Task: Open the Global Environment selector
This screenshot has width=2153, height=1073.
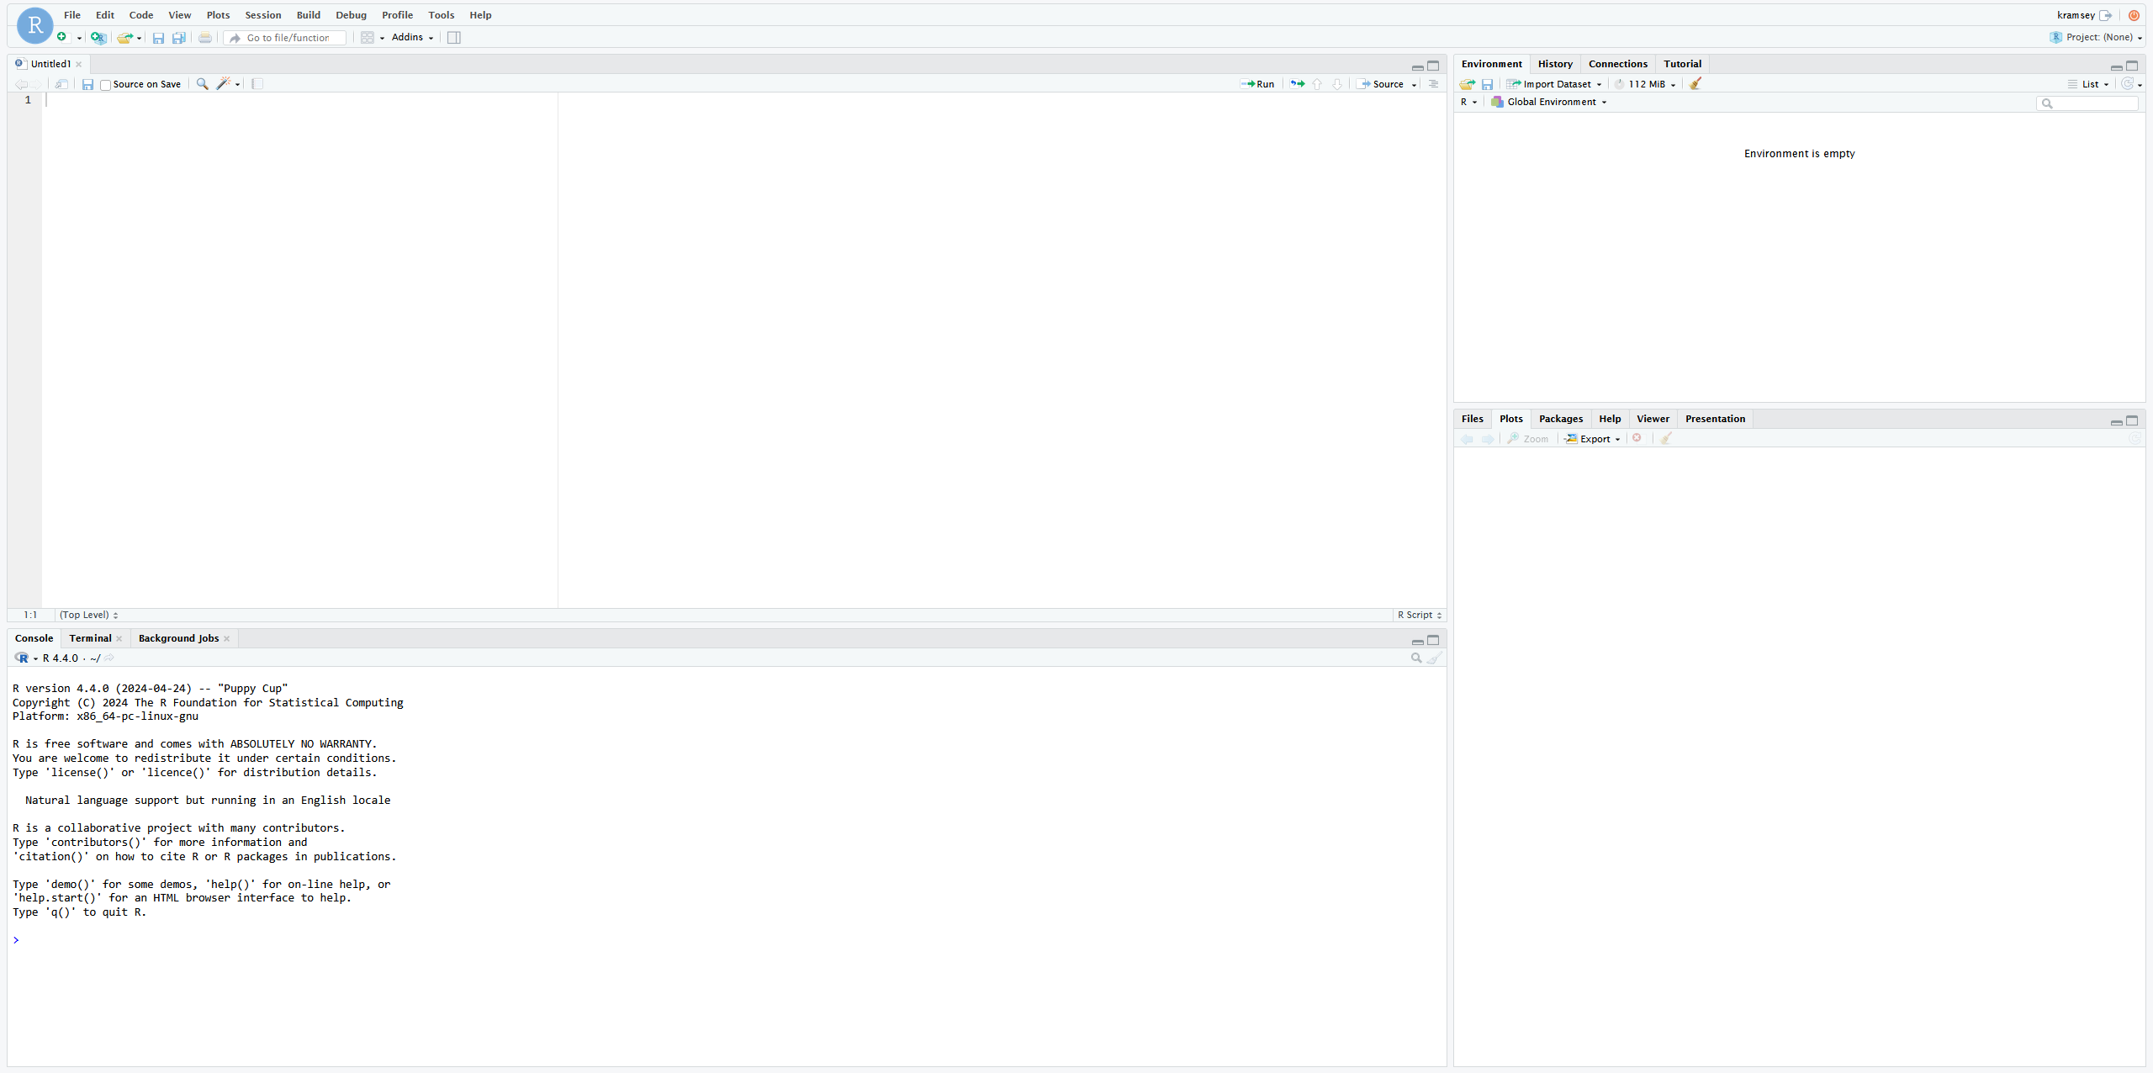Action: (x=1549, y=102)
